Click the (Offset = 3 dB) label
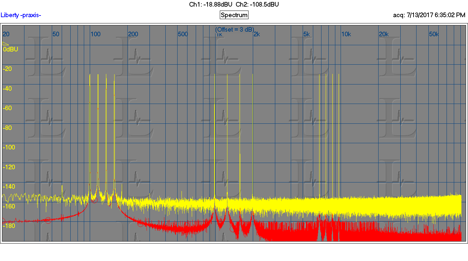468x261 pixels. 235,29
